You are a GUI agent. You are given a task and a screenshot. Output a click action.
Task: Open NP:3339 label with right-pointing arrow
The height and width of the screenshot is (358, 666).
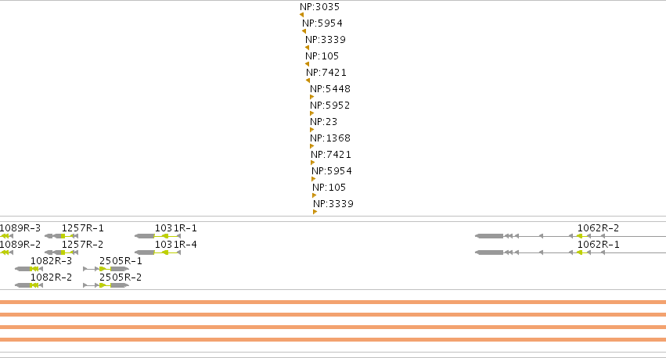pyautogui.click(x=333, y=204)
